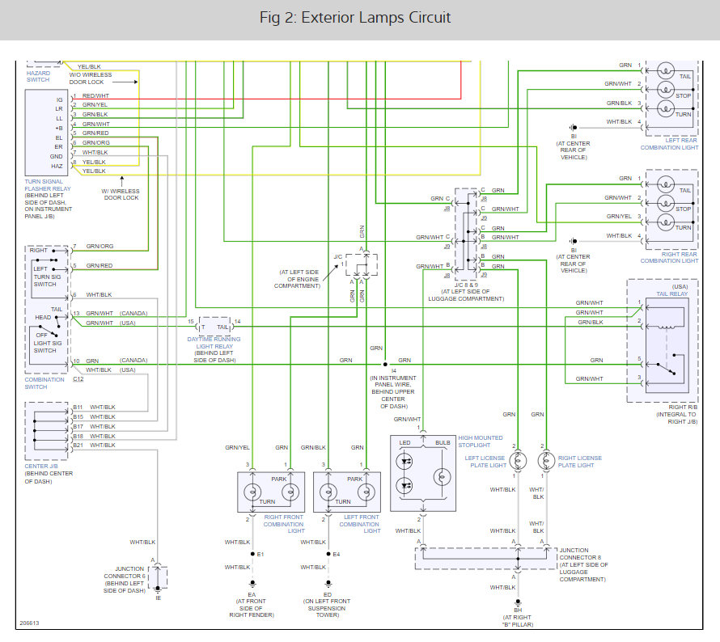
Task: Click the RIGHT R/B label
Action: (683, 407)
